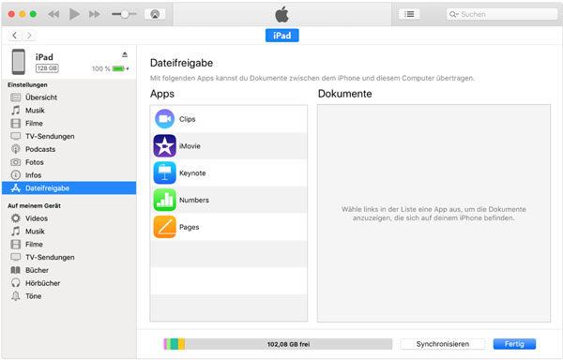Click TV-Sendungen icon under Auf meinem Gerät

click(x=15, y=257)
